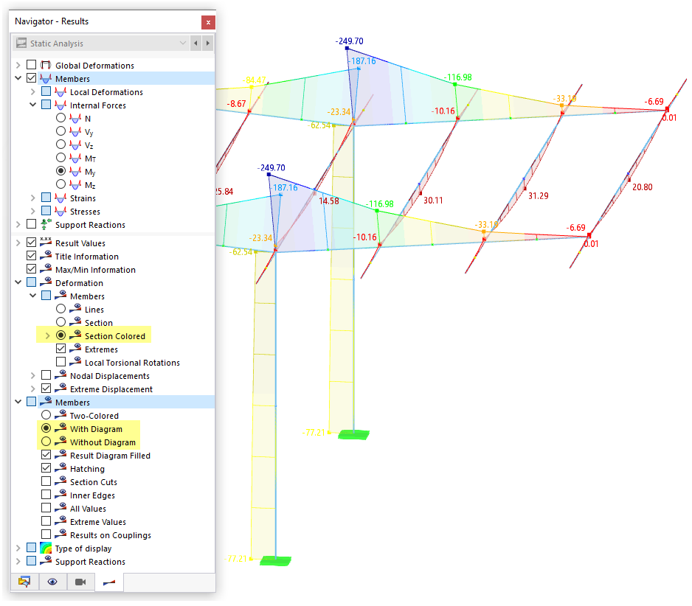Enable the upper Support Reactions checkbox
This screenshot has width=692, height=606.
tap(31, 224)
